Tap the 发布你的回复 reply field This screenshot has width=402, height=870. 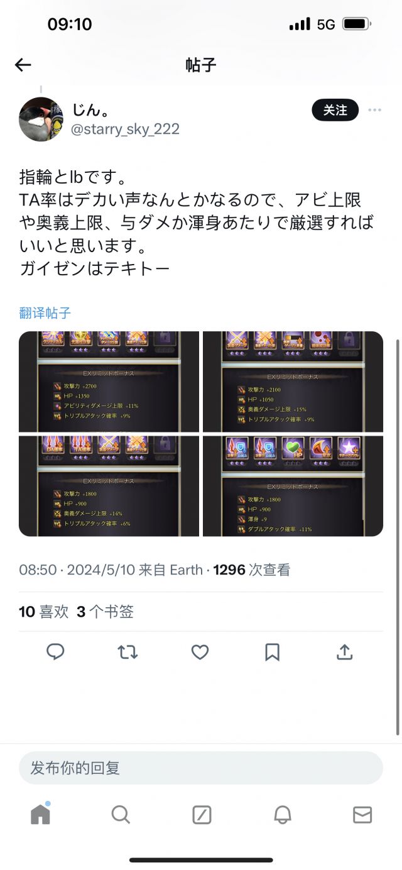[x=201, y=768]
